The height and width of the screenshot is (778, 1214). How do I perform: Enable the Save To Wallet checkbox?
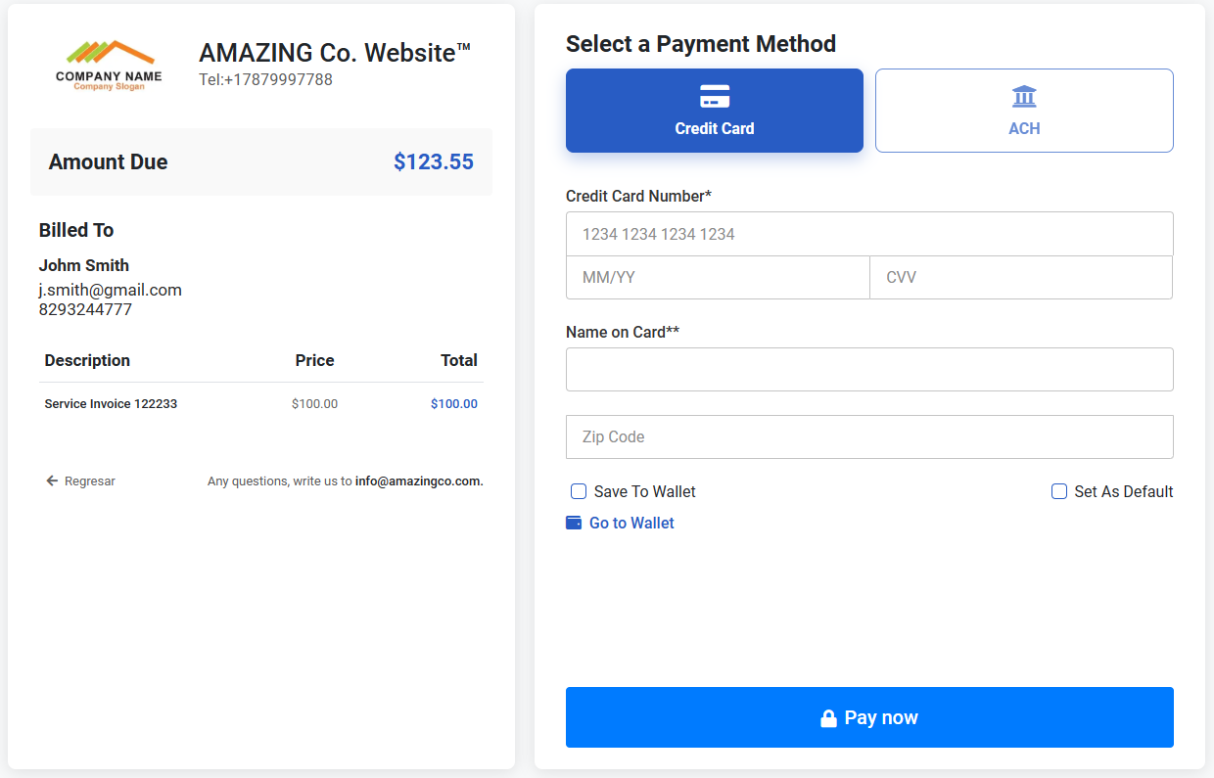[579, 491]
